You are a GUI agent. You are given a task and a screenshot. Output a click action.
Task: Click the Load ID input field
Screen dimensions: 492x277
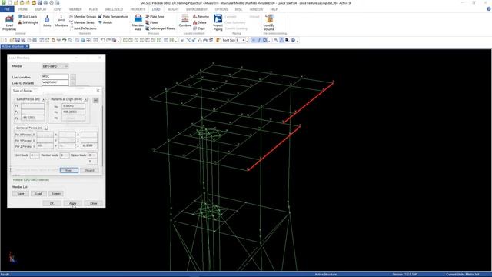[55, 82]
